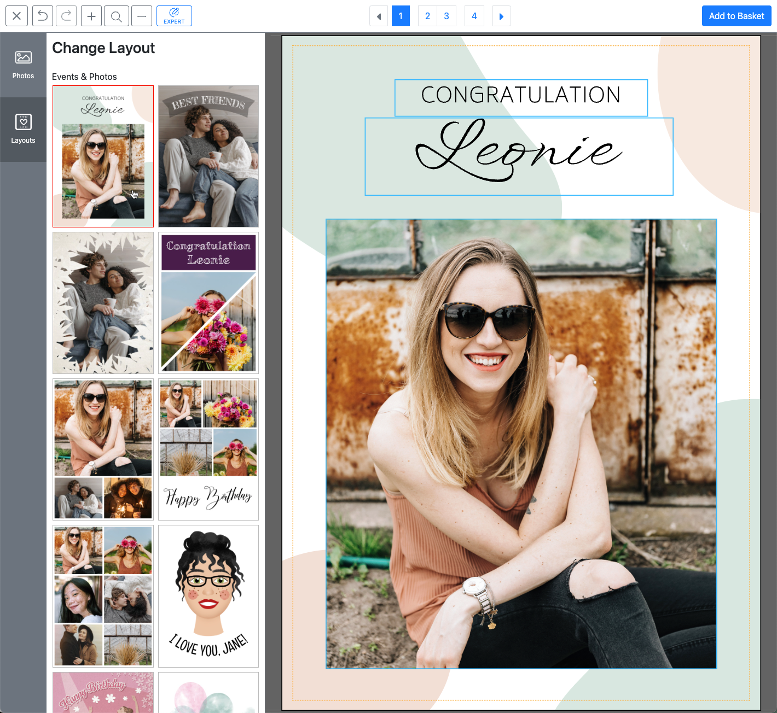Choose the I Love You, Jane cartoon layout
Screen dimensions: 777x713
pyautogui.click(x=208, y=596)
